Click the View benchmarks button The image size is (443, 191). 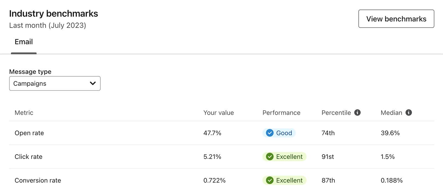pyautogui.click(x=396, y=19)
